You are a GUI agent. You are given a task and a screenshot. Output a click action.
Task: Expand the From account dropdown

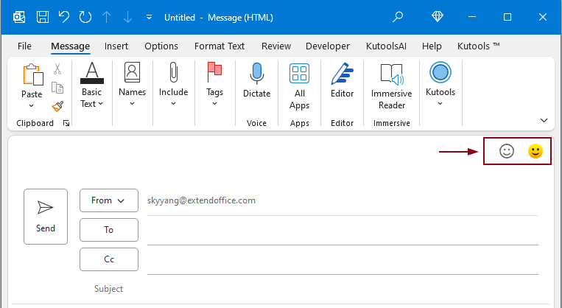pos(108,200)
